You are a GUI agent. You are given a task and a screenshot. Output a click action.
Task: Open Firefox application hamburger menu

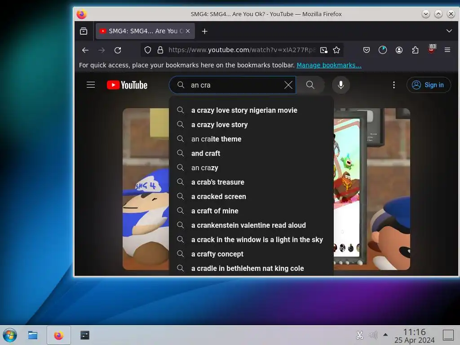[x=447, y=50]
